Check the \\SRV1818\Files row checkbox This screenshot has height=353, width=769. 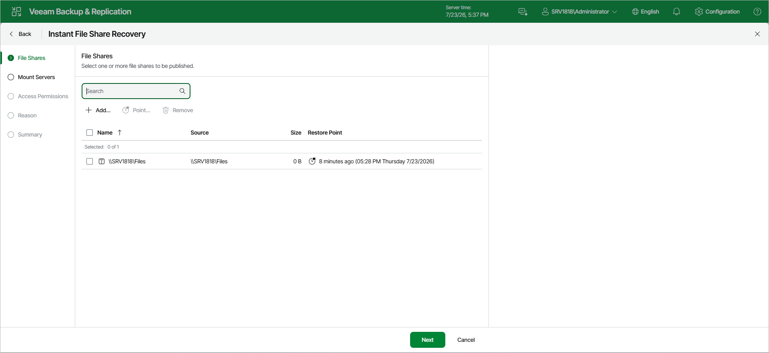click(x=90, y=161)
